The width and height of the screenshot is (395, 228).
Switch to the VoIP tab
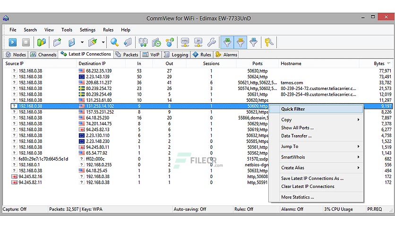pos(151,55)
